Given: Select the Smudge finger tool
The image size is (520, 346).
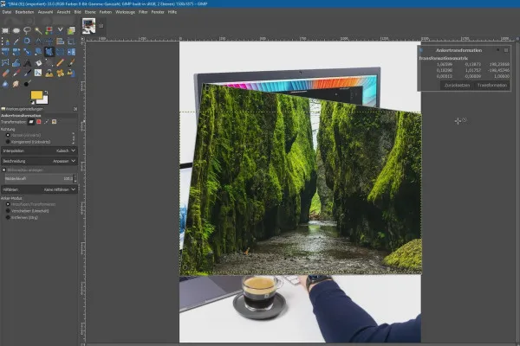Looking at the screenshot, I should point(16,84).
